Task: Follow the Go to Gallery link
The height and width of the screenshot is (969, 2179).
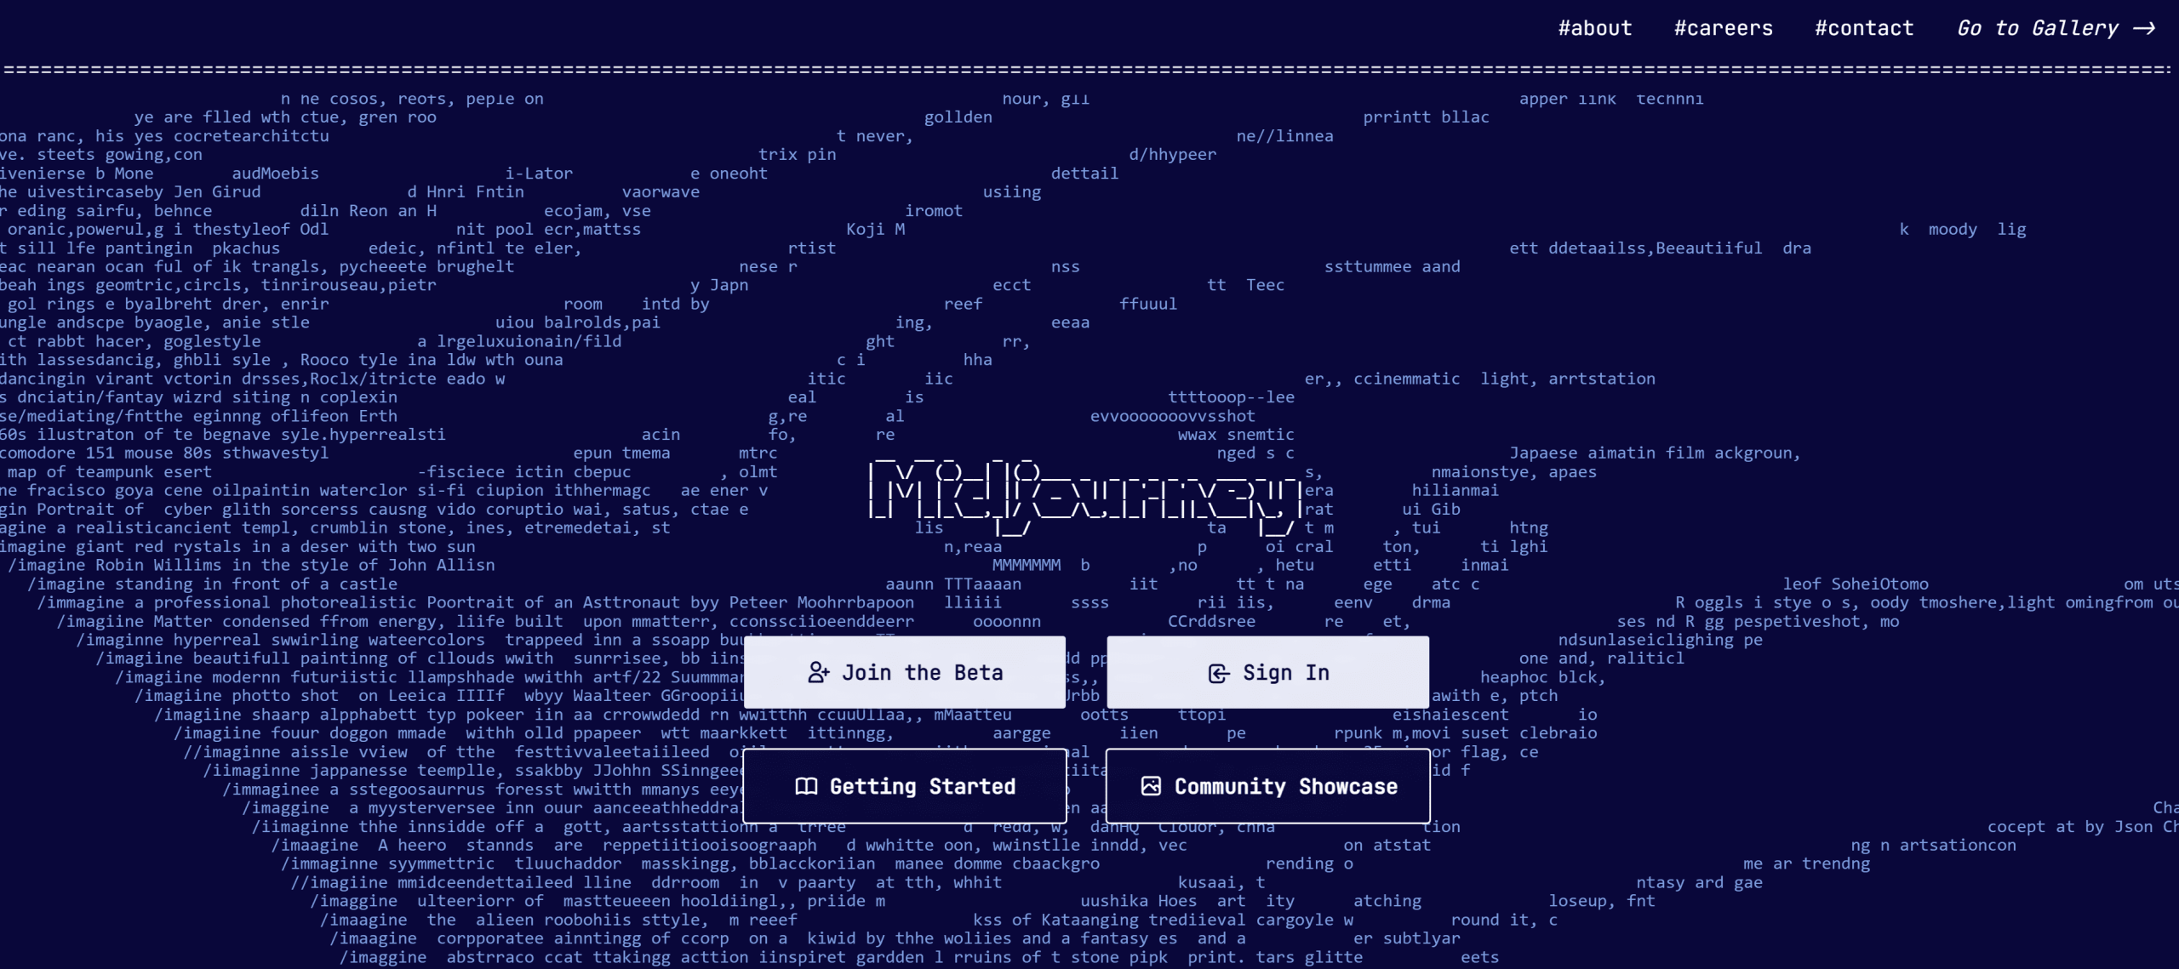Action: point(2037,28)
